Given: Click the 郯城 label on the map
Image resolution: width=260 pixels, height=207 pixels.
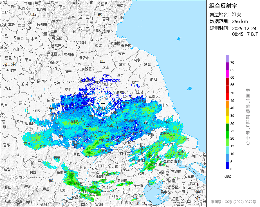Looking at the screenshot, I should (x=83, y=43).
